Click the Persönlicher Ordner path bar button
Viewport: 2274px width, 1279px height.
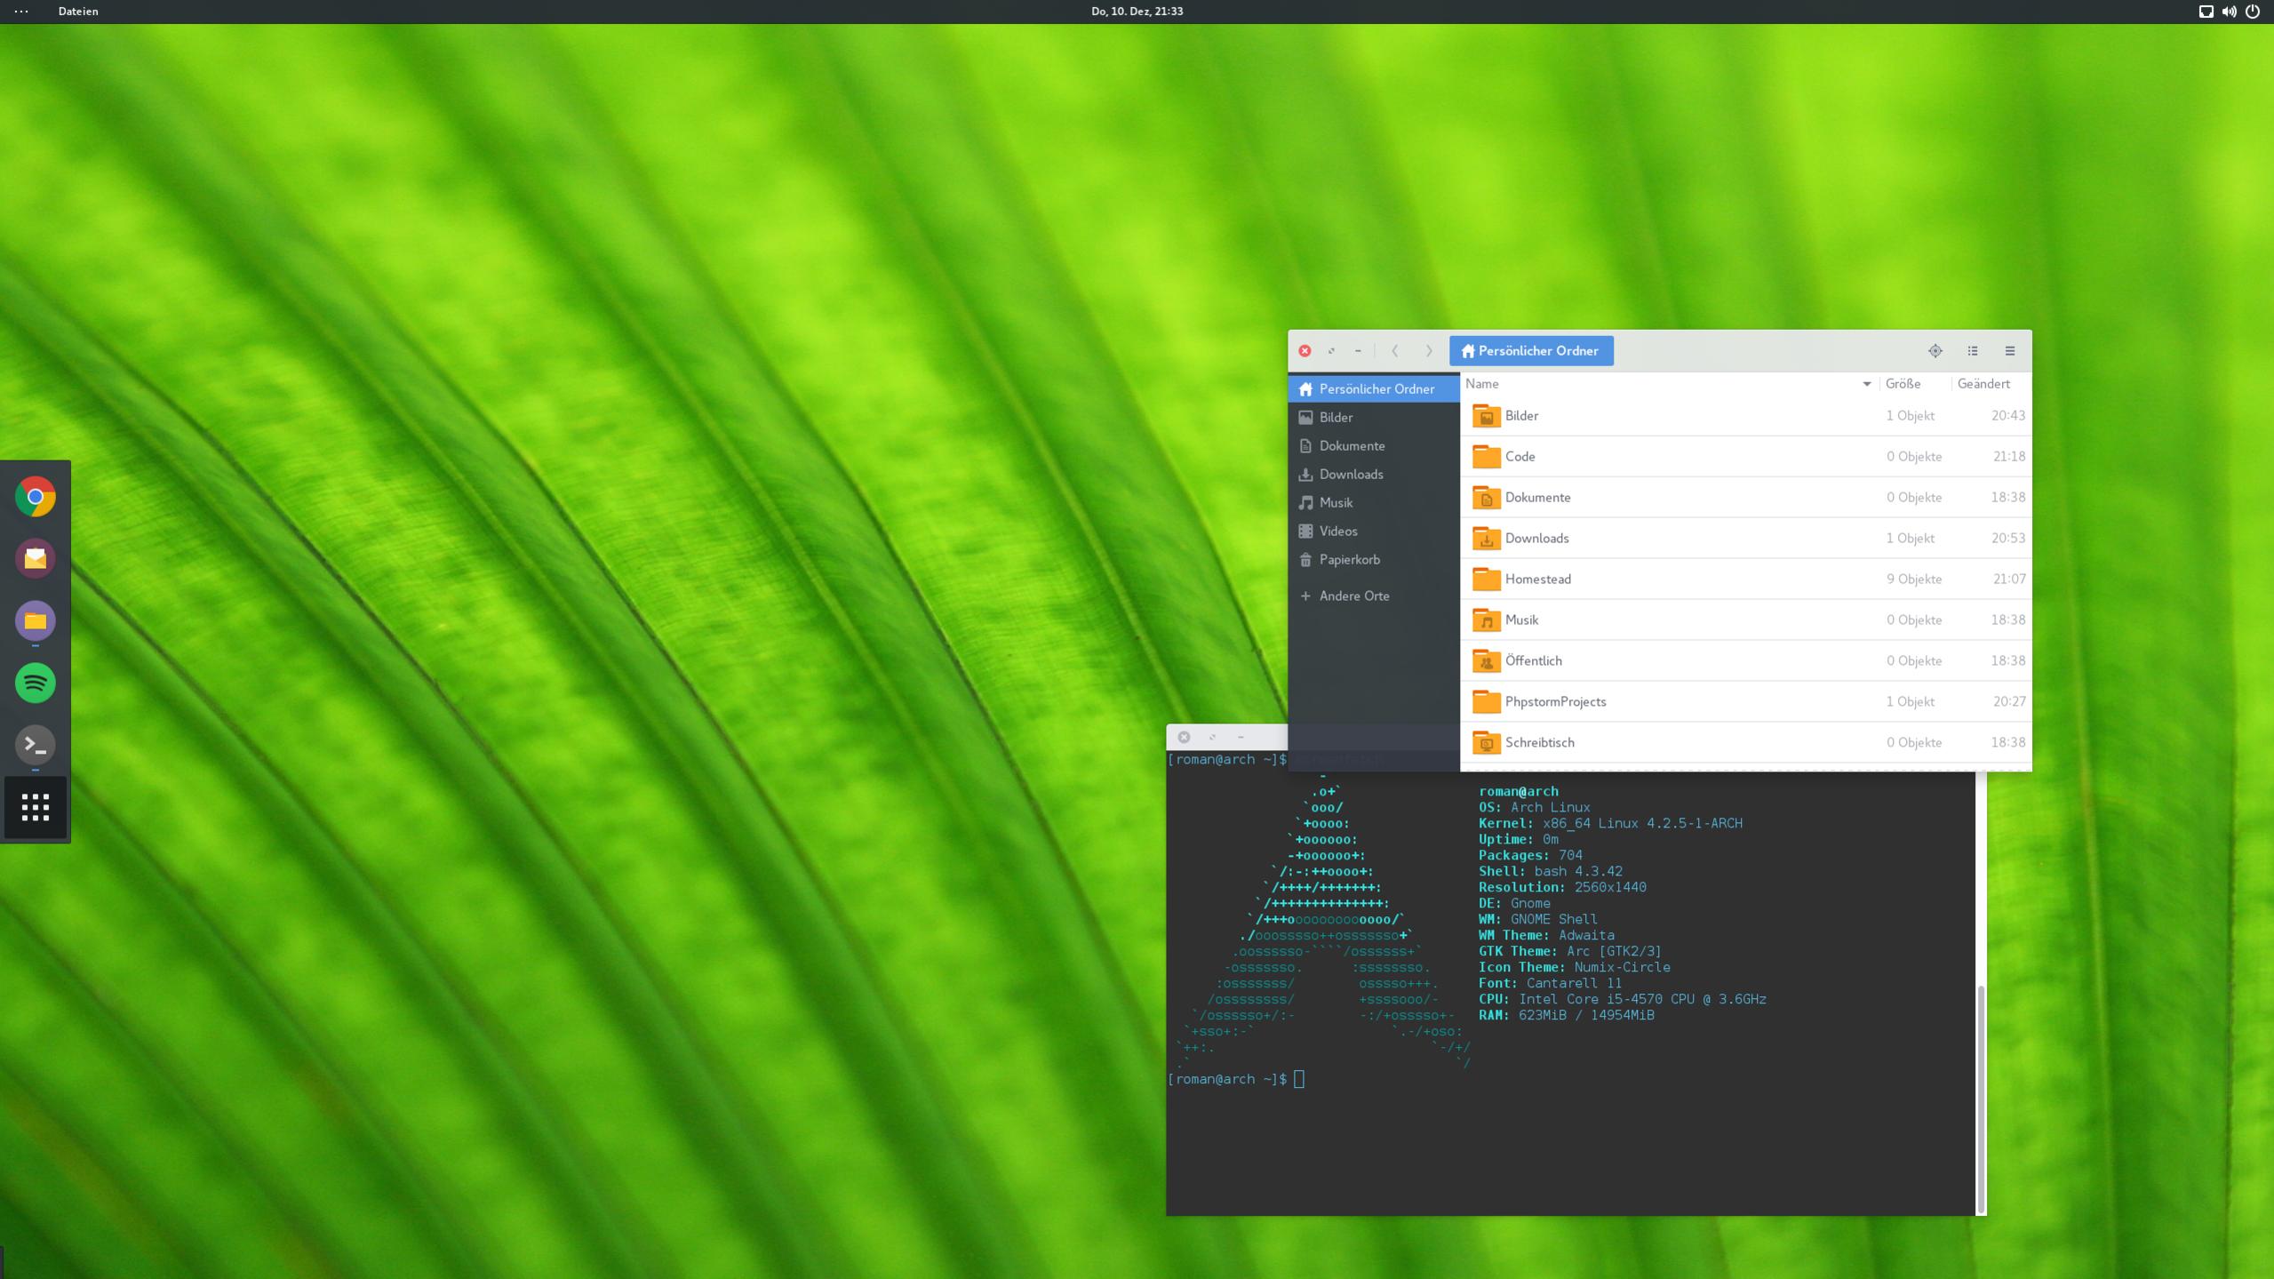coord(1531,351)
